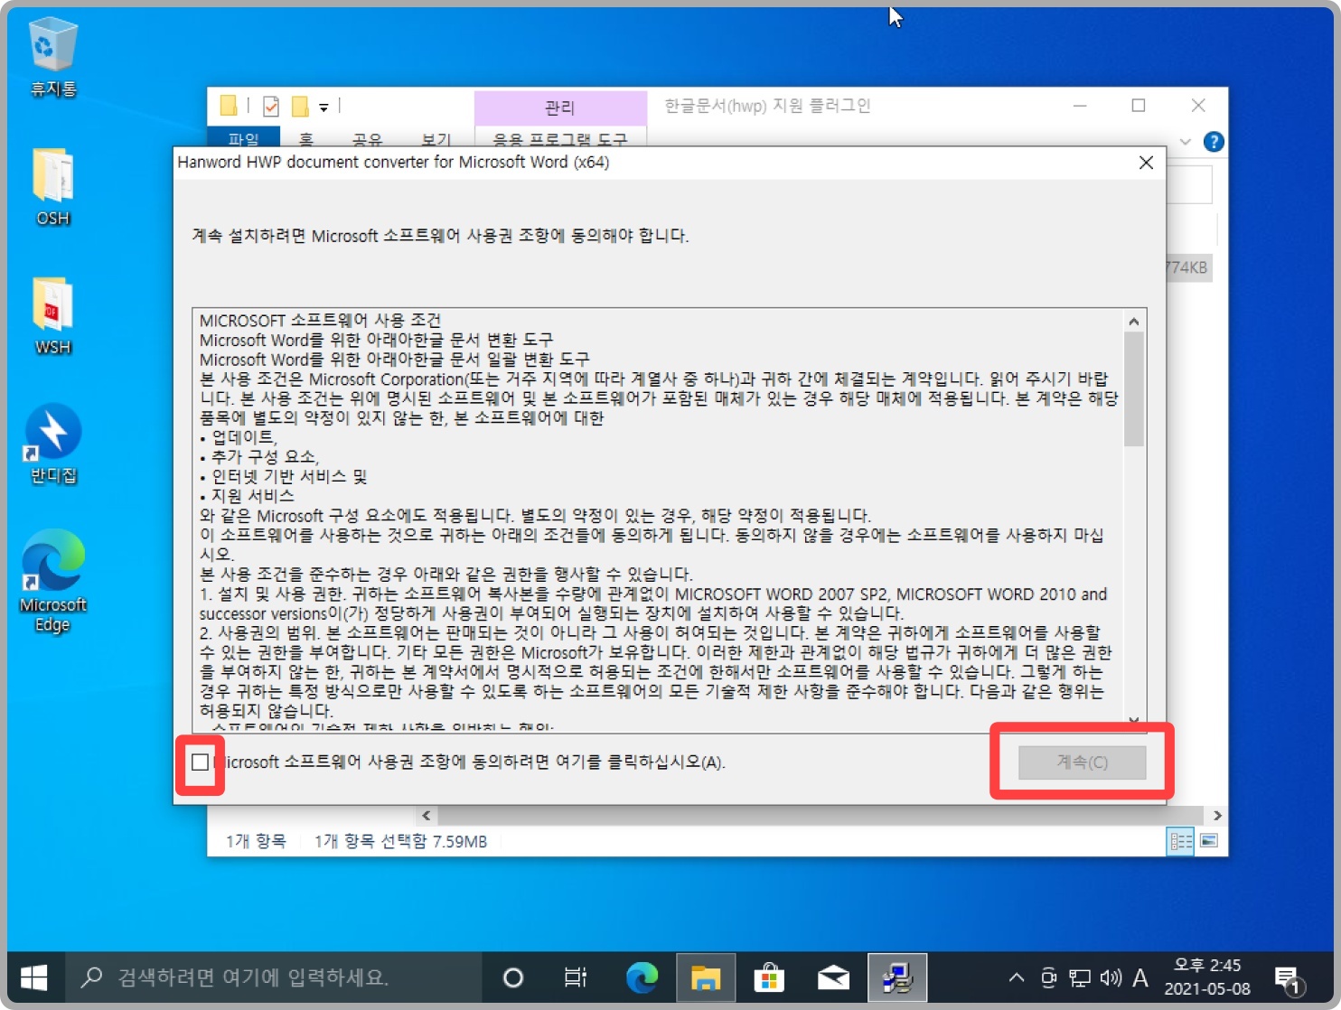Expand hidden icons in the system tray
The image size is (1341, 1010).
pos(1016,977)
